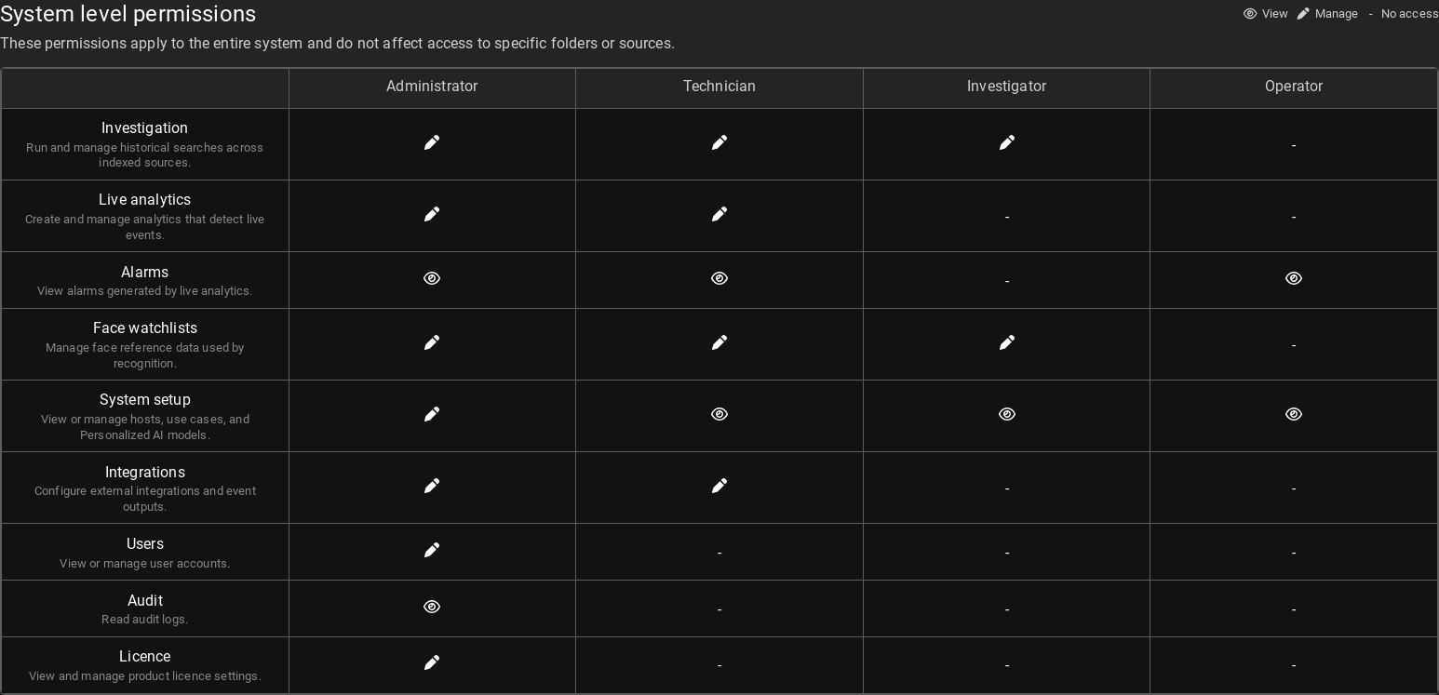Click Technician's no-access dash for Users
Screen dimensions: 1439x695
[719, 554]
